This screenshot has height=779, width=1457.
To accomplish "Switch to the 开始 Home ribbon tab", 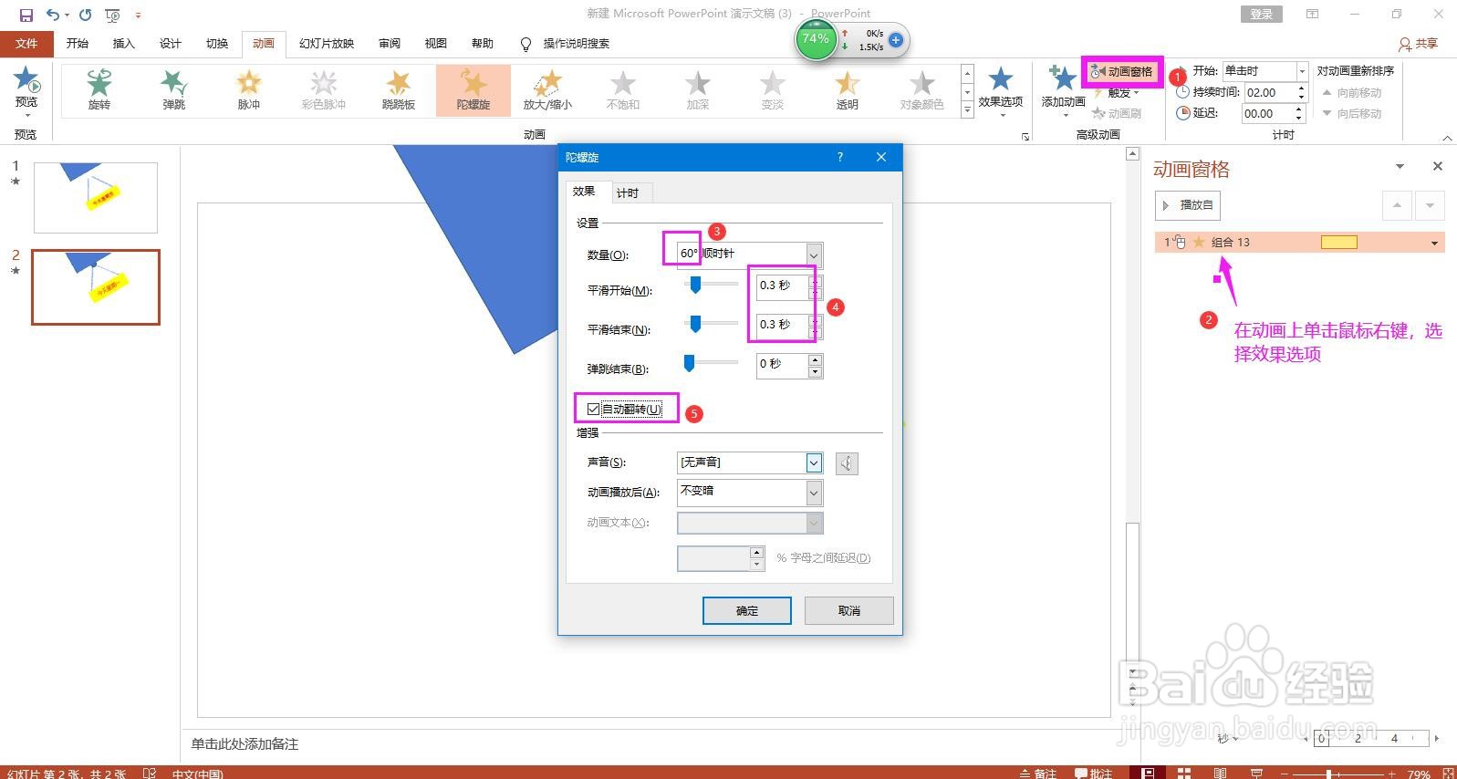I will coord(78,44).
